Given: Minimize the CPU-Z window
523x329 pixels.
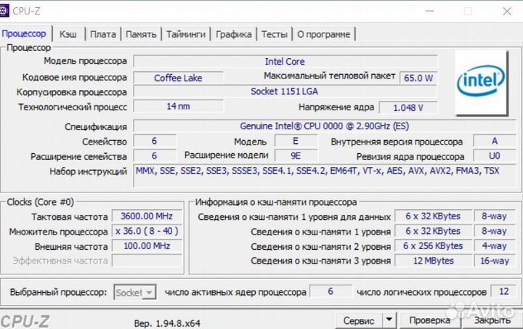Looking at the screenshot, I should pyautogui.click(x=429, y=11).
